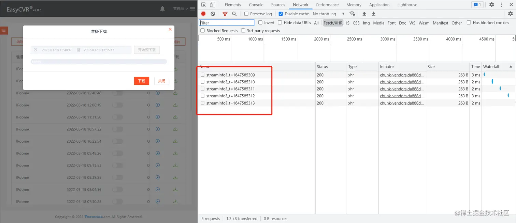Enable the Preserve log checkbox

tap(246, 14)
